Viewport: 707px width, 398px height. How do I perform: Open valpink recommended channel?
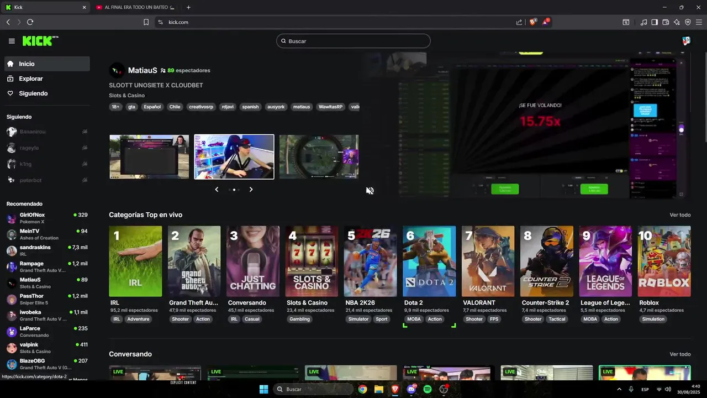(47, 348)
